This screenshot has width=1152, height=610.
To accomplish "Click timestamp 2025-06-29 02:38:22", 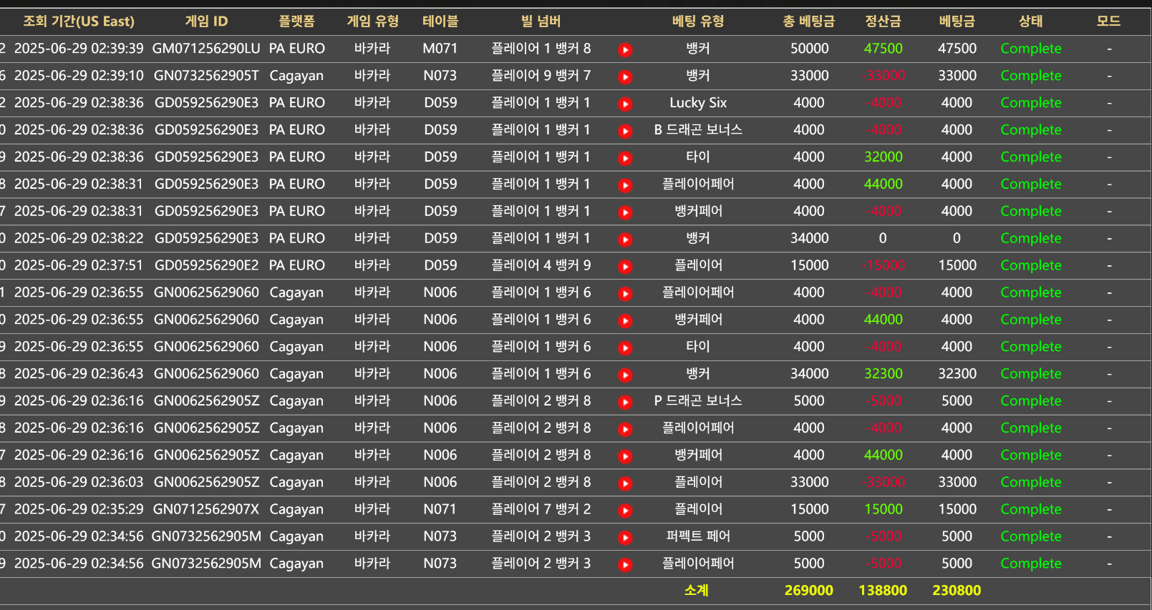I will tap(79, 238).
